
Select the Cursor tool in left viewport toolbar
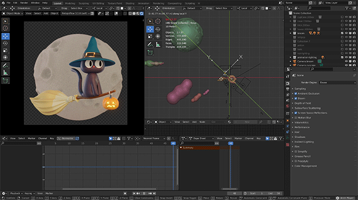(5, 28)
